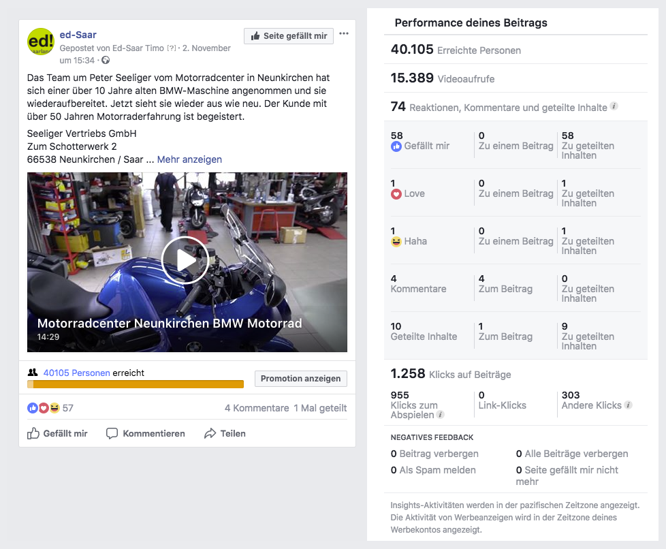Image resolution: width=666 pixels, height=549 pixels.
Task: Click '0 Seite gefällt mir nicht mehr' entry
Action: point(567,475)
